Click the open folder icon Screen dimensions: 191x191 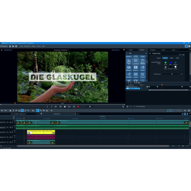coord(13,46)
